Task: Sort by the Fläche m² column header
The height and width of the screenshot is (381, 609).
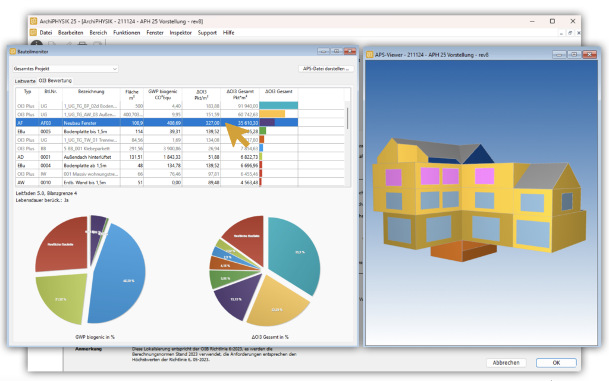Action: [131, 95]
